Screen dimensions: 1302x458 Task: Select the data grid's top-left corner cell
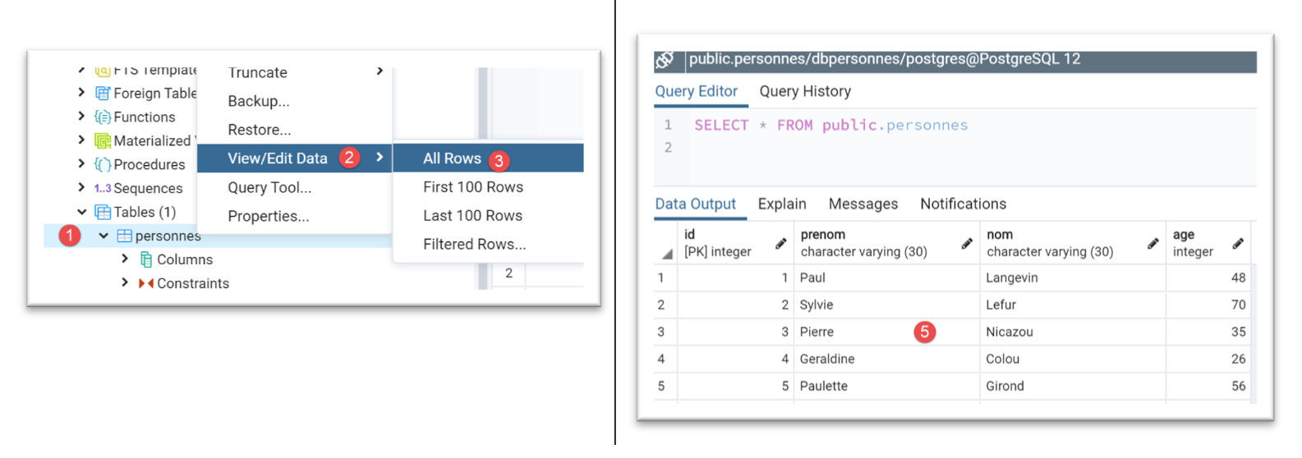point(665,244)
